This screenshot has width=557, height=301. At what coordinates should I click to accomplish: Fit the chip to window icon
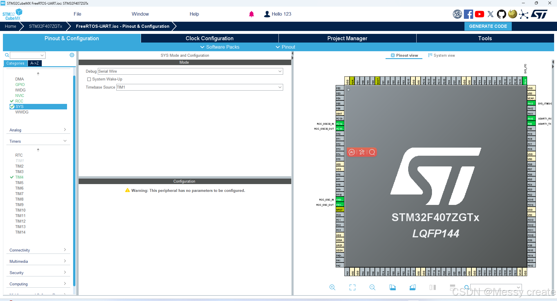coord(352,287)
